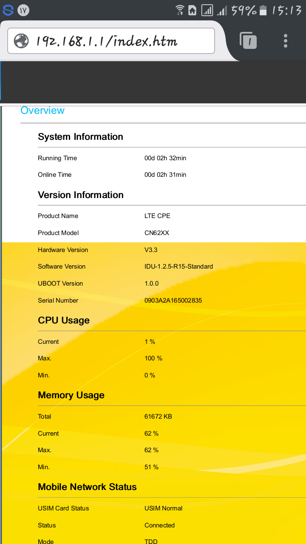
Task: Select the Mobile Network Status heading
Action: tap(87, 487)
